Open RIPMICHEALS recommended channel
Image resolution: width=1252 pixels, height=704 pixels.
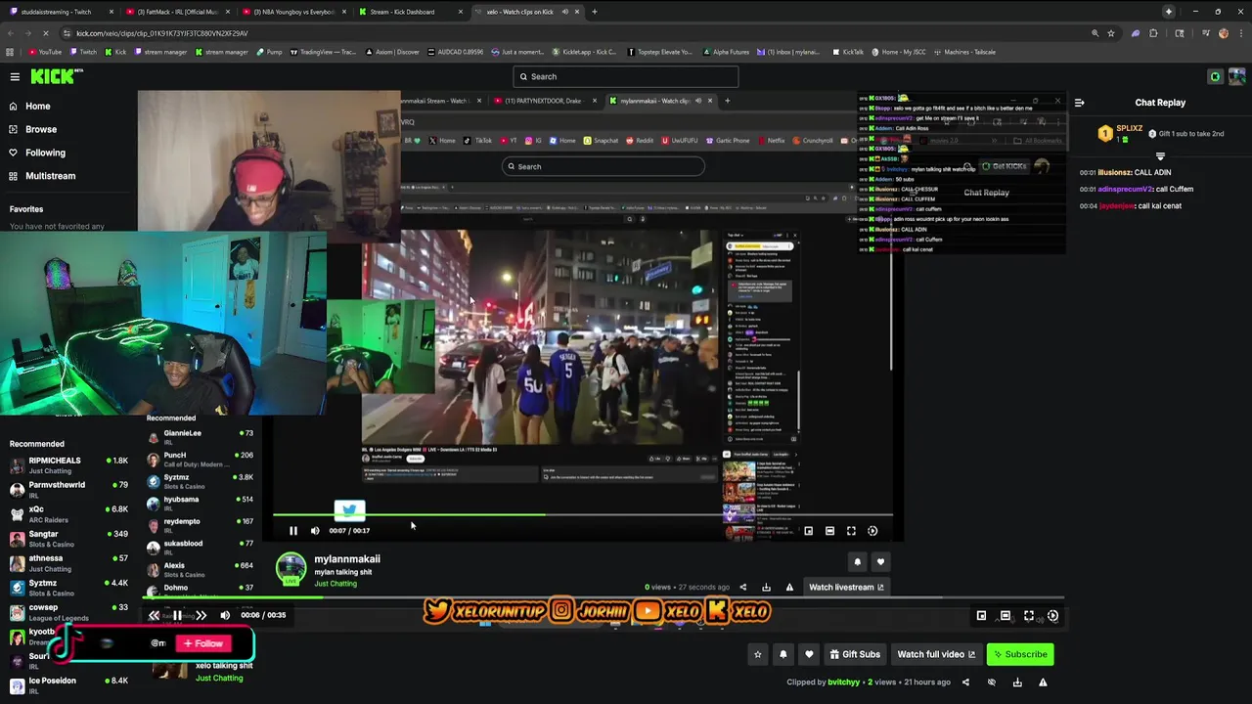point(68,464)
